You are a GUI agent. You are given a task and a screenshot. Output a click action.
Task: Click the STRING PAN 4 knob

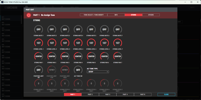pyautogui.click(x=78, y=56)
